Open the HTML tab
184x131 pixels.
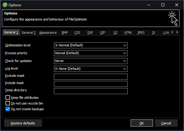coord(128,33)
